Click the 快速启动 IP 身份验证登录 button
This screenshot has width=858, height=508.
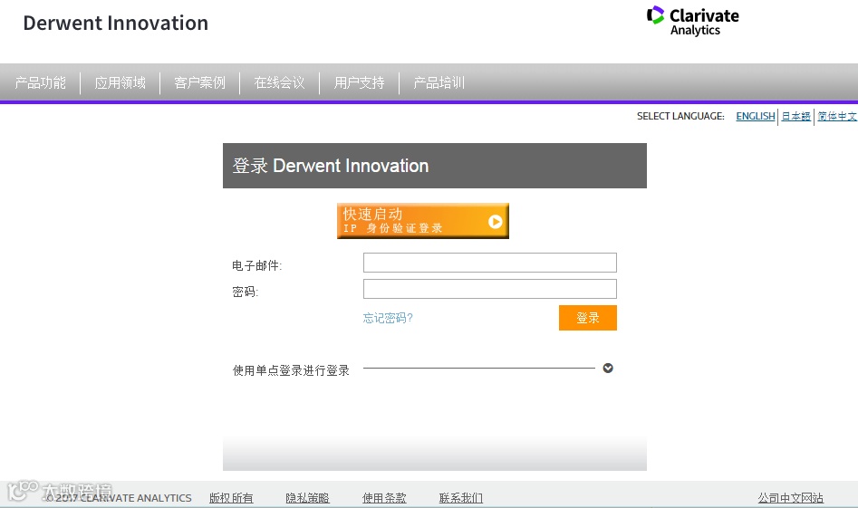[423, 221]
